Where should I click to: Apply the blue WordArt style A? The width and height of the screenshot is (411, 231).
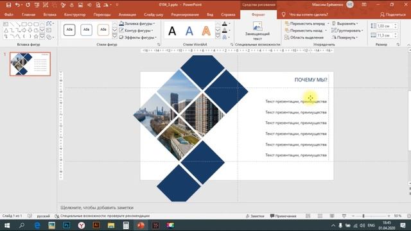tap(189, 31)
